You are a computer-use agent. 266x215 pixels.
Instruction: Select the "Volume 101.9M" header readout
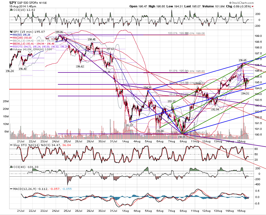[214, 6]
